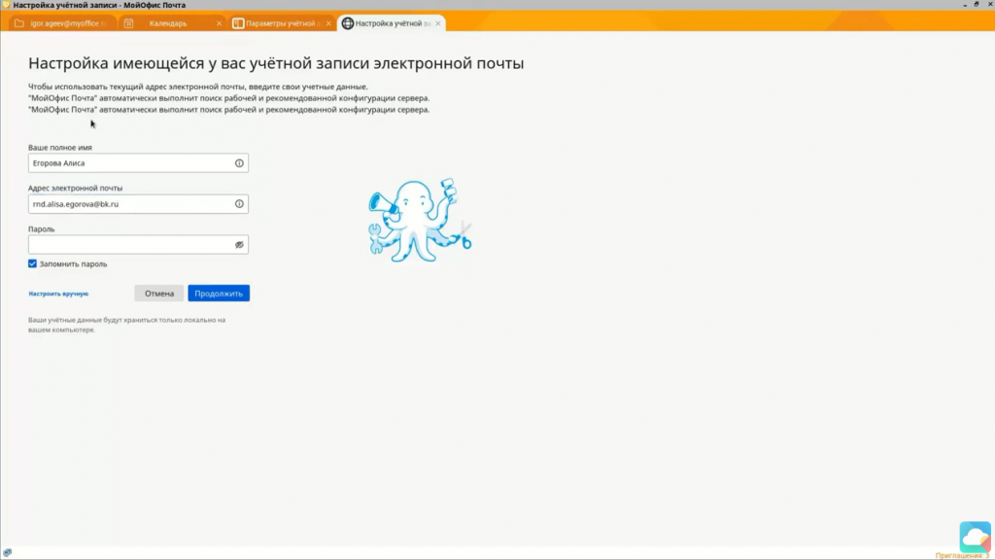Click the folder icon on the mail tab
Viewport: 995px width, 560px height.
[x=19, y=23]
